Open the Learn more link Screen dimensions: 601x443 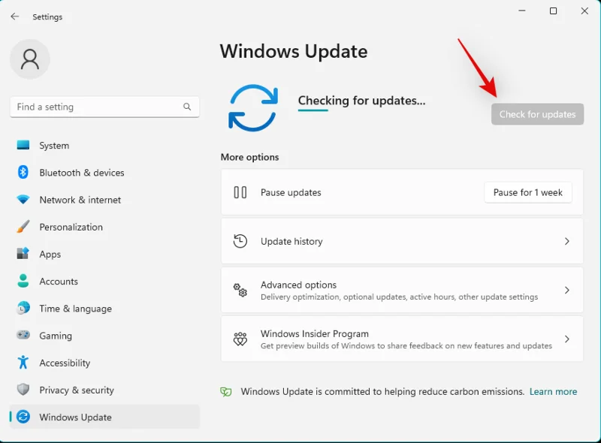pyautogui.click(x=554, y=391)
